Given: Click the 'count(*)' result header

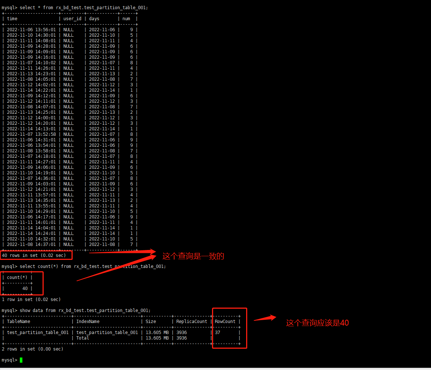Looking at the screenshot, I should pyautogui.click(x=17, y=277).
